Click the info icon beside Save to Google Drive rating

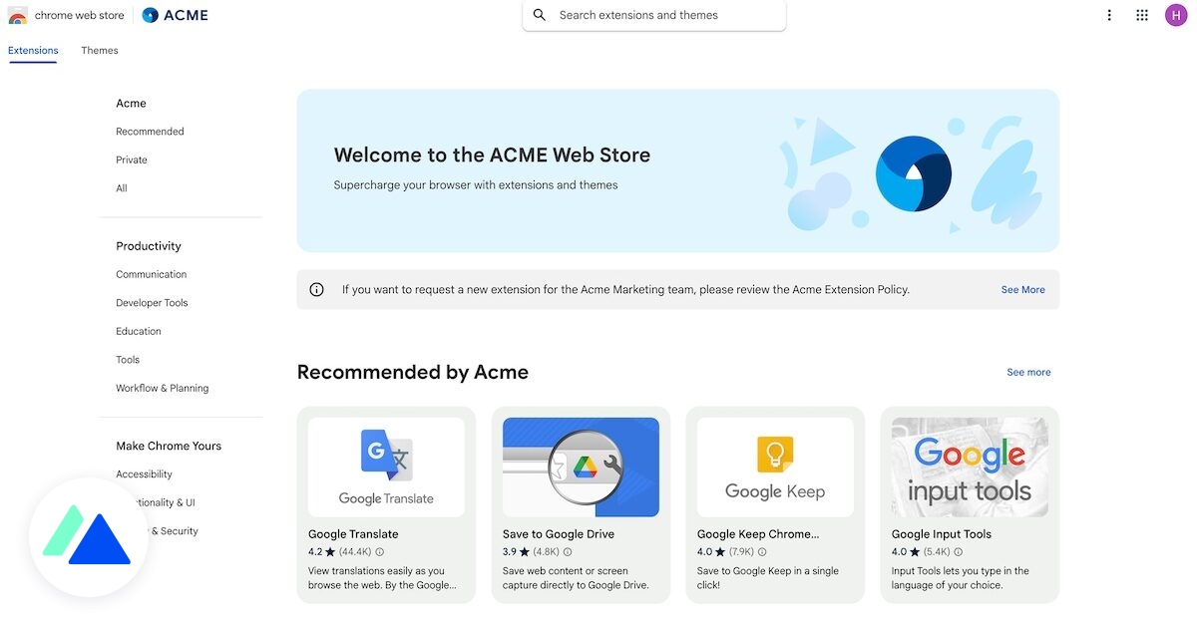[x=569, y=552]
